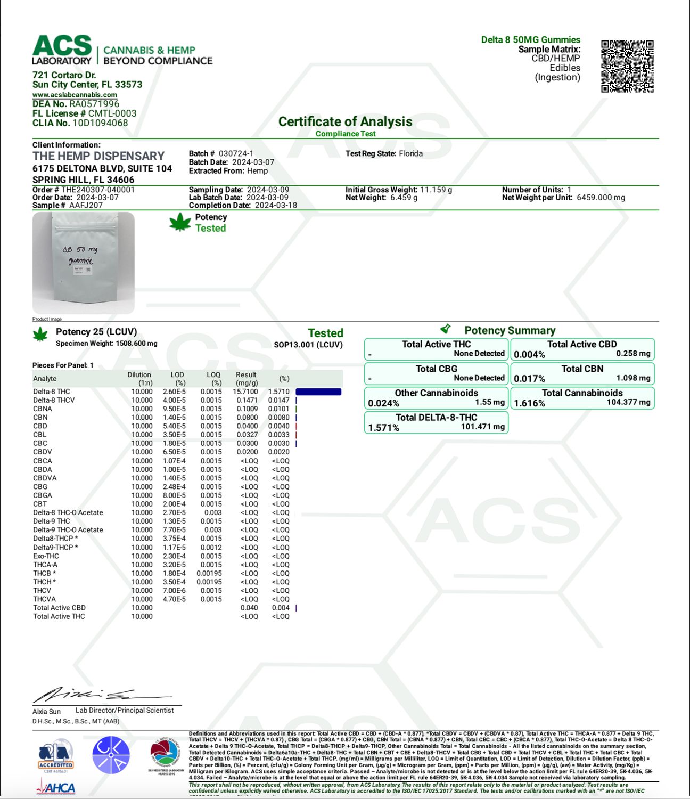Click the product image of gummies pouch

point(84,263)
